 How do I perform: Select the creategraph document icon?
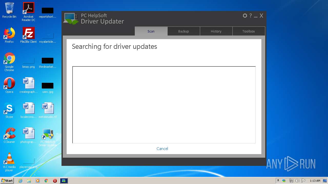pyautogui.click(x=28, y=85)
